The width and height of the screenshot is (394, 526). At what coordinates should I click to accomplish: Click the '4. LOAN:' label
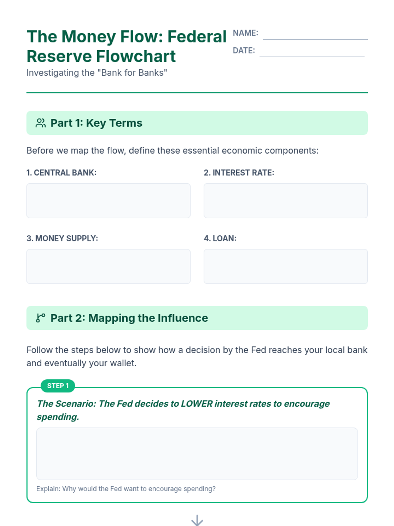(220, 238)
